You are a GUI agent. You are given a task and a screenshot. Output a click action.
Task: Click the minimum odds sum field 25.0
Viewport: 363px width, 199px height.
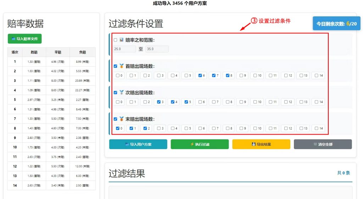[x=124, y=49]
